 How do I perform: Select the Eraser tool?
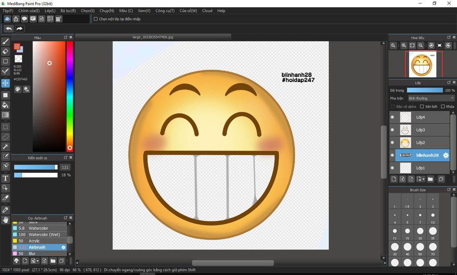[5, 52]
